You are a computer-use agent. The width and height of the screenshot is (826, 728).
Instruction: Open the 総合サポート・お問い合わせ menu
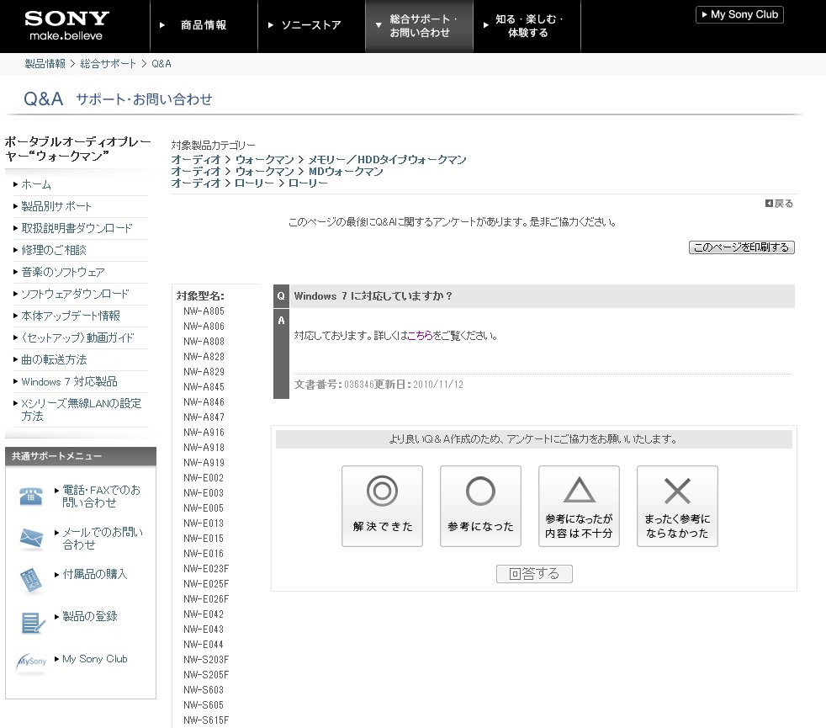click(420, 26)
